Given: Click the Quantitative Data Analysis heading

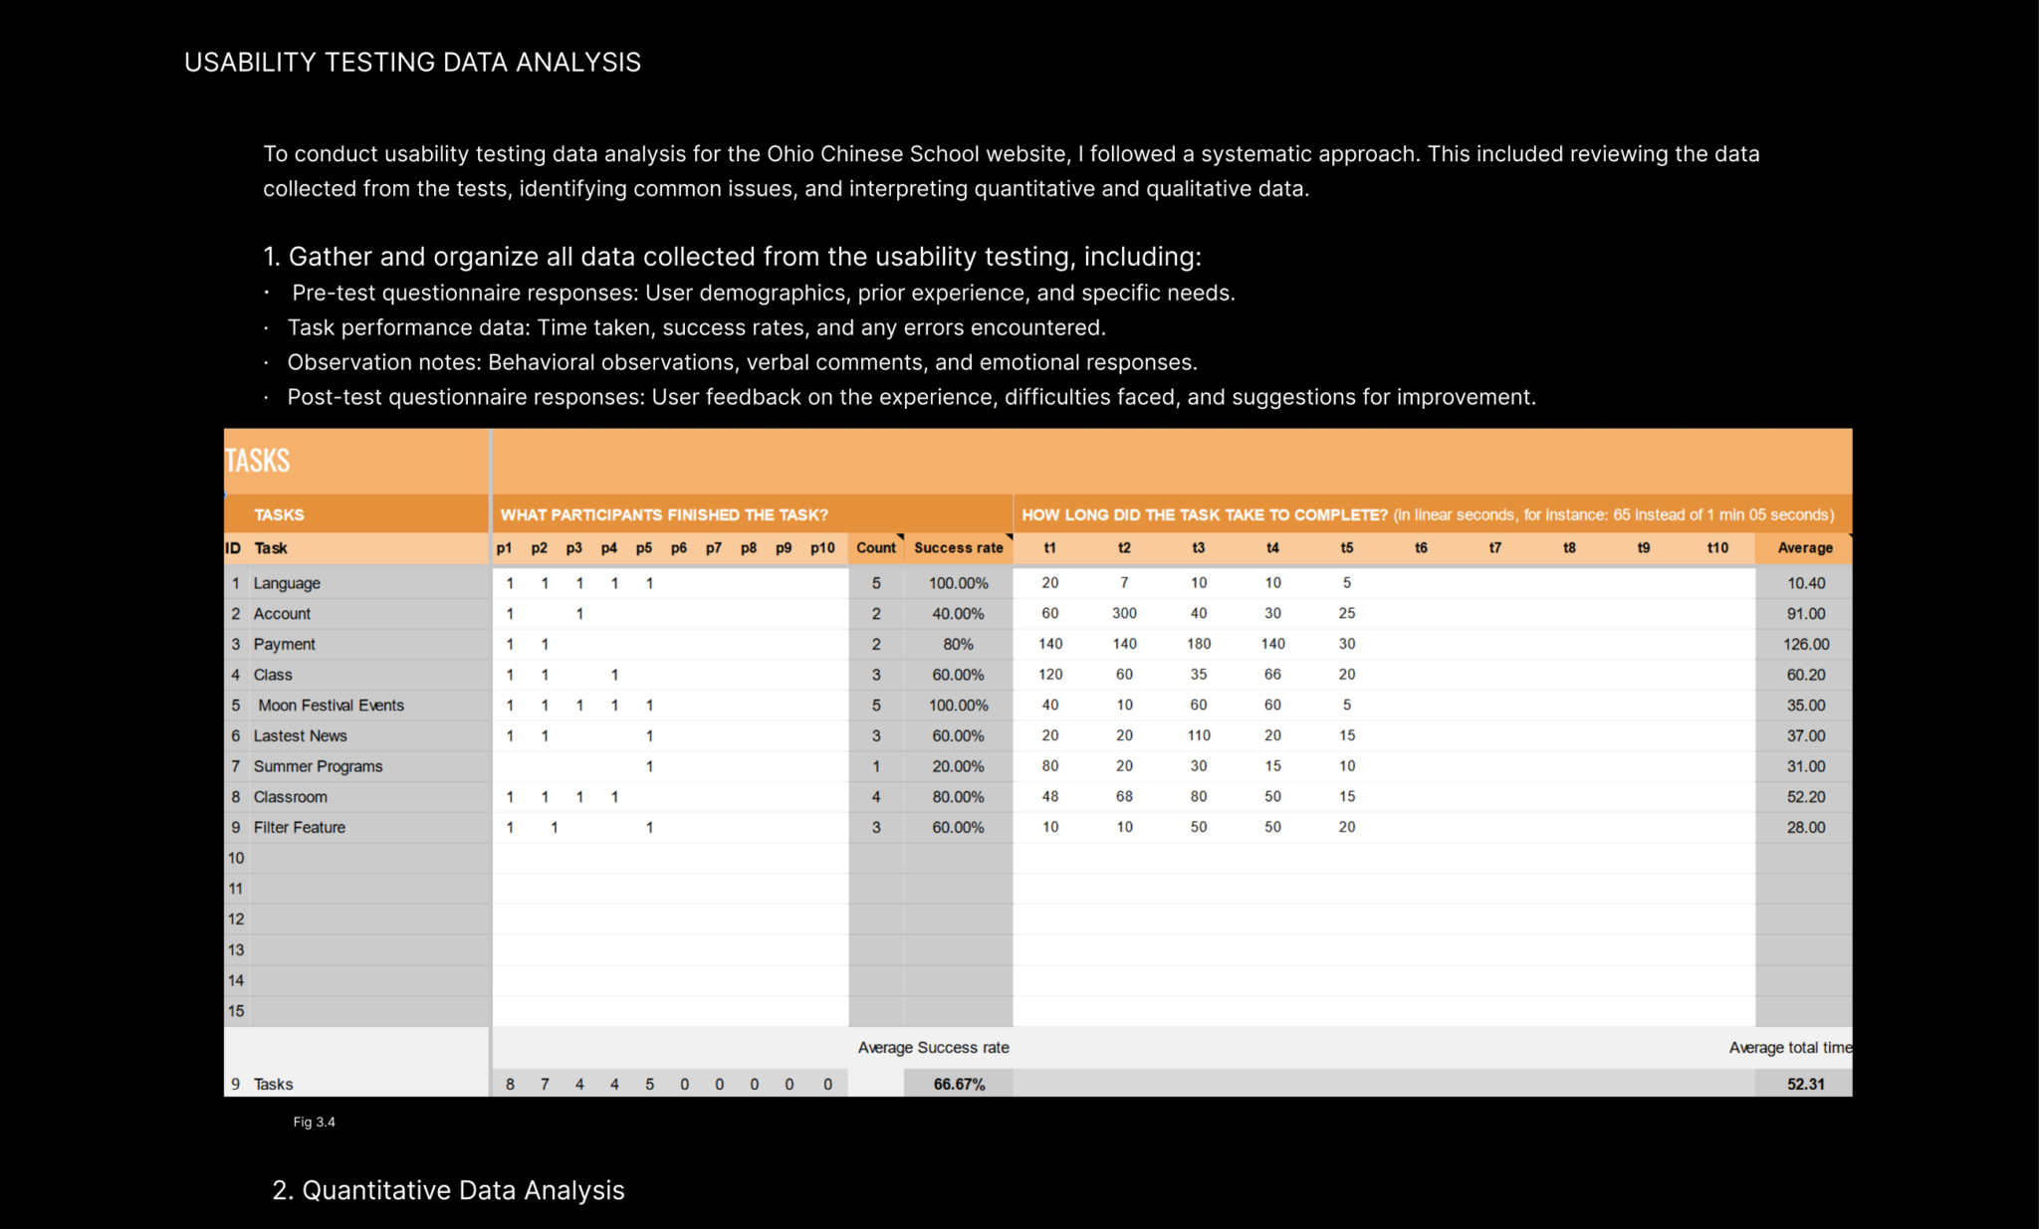Looking at the screenshot, I should coord(448,1191).
